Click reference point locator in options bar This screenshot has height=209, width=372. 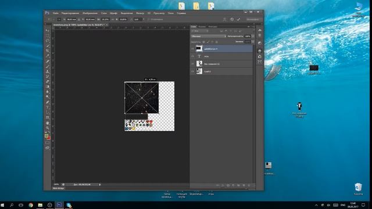click(x=59, y=19)
